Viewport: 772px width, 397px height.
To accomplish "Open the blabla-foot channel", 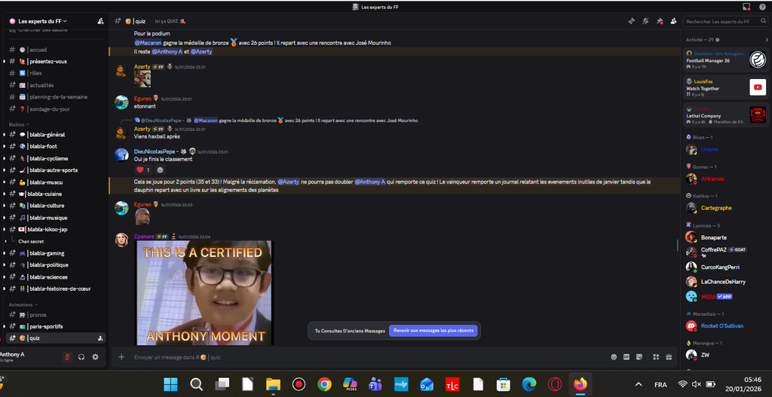I will pos(43,146).
